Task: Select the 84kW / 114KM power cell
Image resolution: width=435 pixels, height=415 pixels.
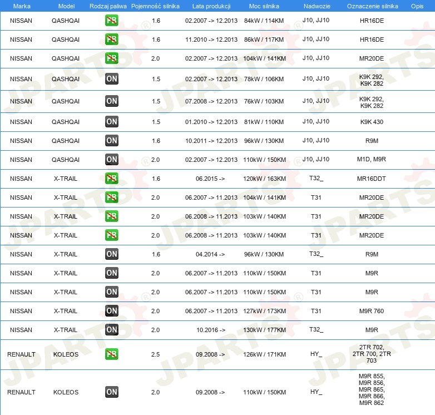Action: point(264,21)
